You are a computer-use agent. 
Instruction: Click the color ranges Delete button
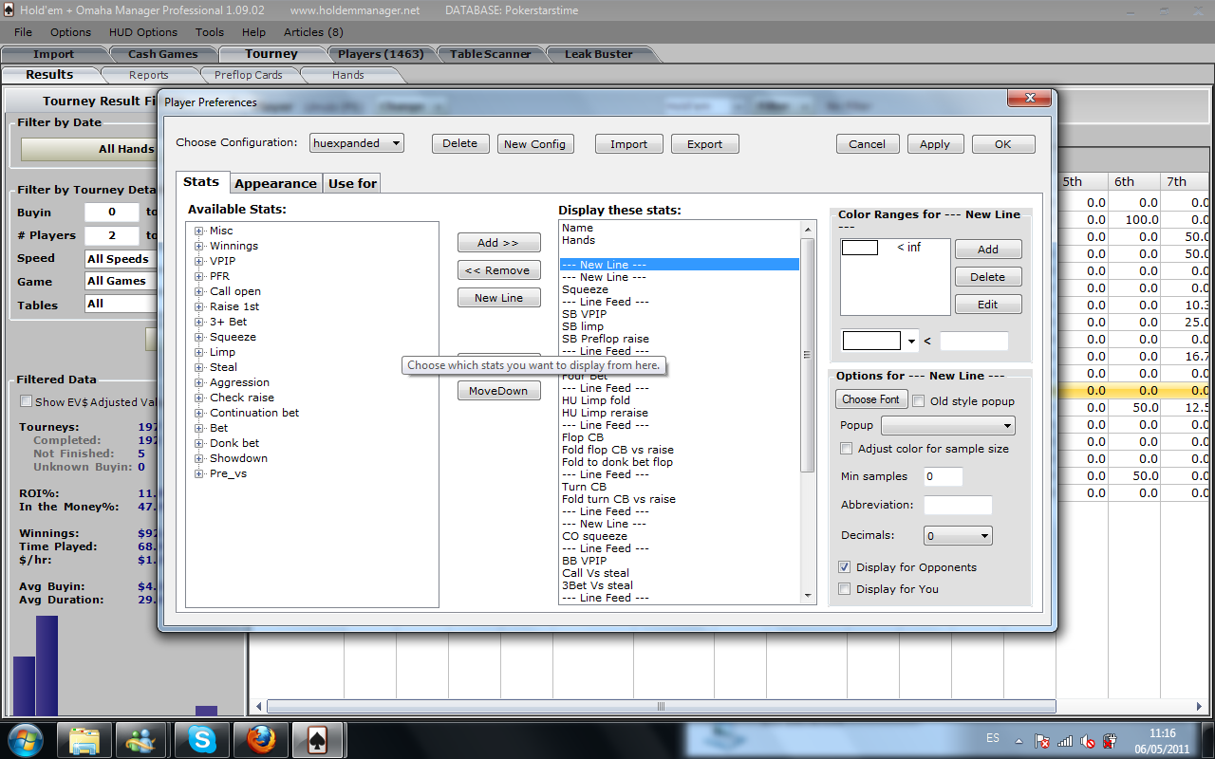click(988, 277)
